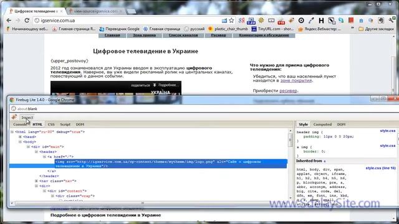
Task: Click the bold H extension icon
Action: click(321, 21)
